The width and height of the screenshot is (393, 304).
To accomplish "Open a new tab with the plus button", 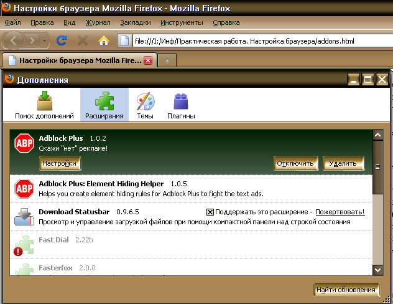I will (x=167, y=60).
